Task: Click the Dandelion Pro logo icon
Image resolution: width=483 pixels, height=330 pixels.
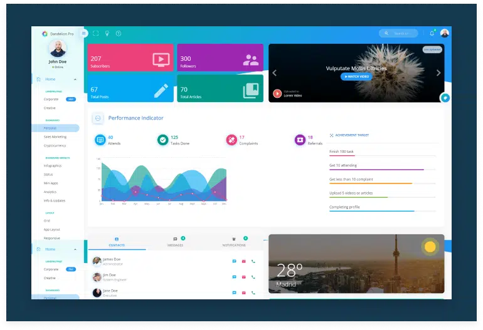Action: click(45, 34)
